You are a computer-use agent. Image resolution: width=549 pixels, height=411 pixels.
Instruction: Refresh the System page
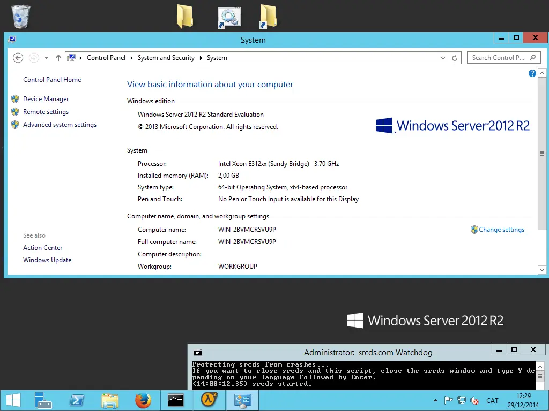[x=455, y=58]
